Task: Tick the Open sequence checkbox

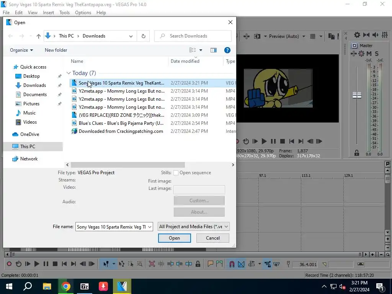Action: (x=176, y=173)
